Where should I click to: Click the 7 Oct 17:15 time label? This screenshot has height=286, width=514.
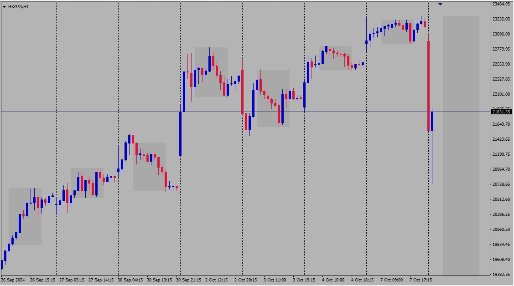pyautogui.click(x=421, y=280)
